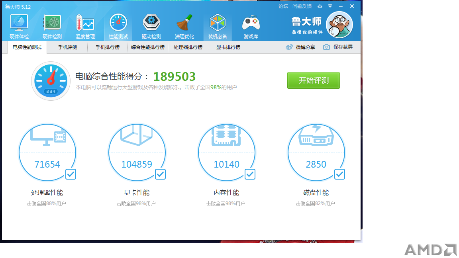Click the camera screenshot icon
Viewport: 459px width, 258px height.
326,47
